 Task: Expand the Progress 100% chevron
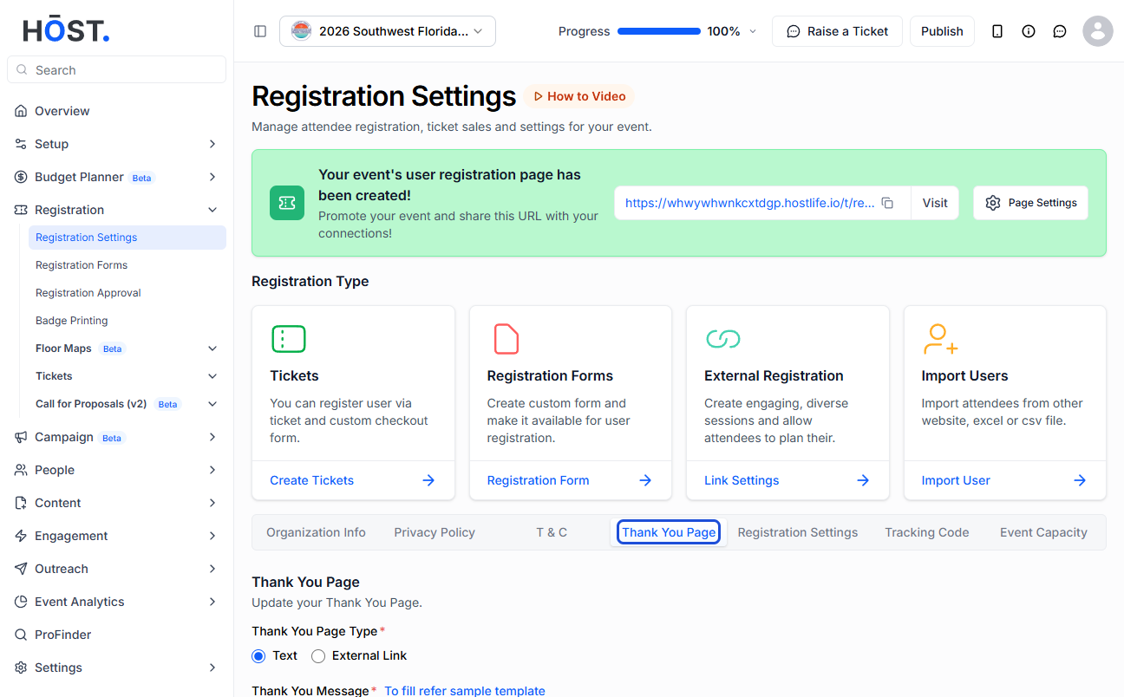[753, 31]
